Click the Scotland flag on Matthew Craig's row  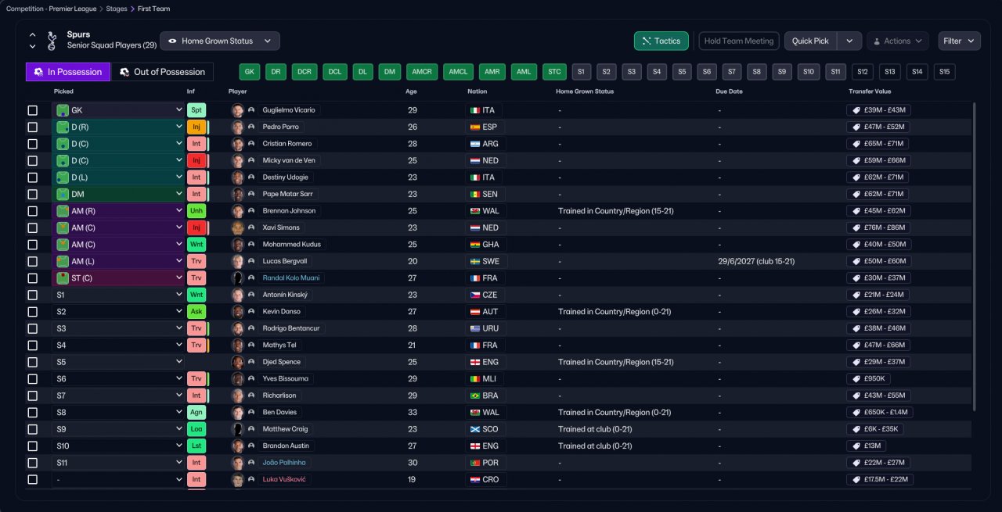[x=474, y=429]
